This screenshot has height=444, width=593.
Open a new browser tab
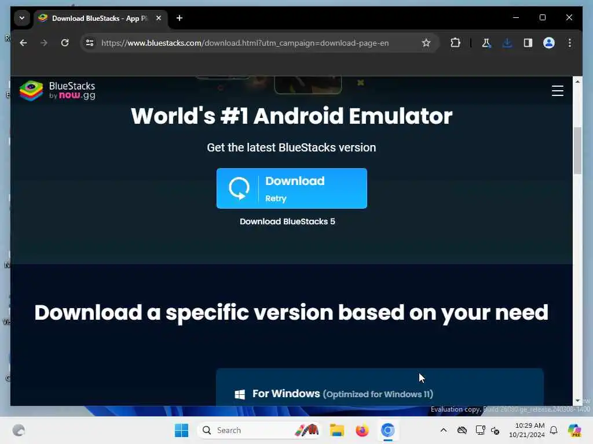pyautogui.click(x=180, y=18)
